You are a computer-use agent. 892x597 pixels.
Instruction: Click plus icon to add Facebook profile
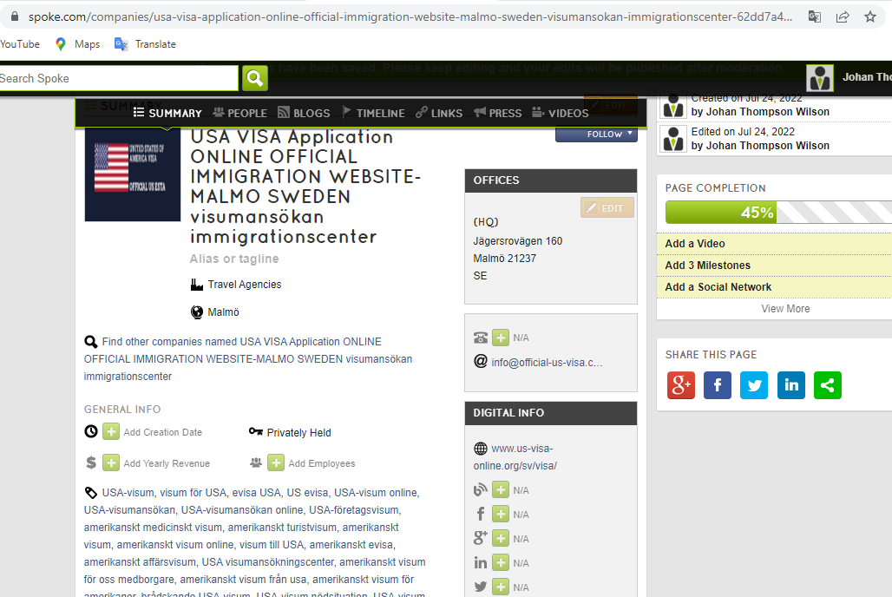[x=501, y=515]
